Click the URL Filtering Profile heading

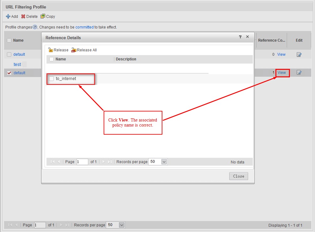click(26, 7)
